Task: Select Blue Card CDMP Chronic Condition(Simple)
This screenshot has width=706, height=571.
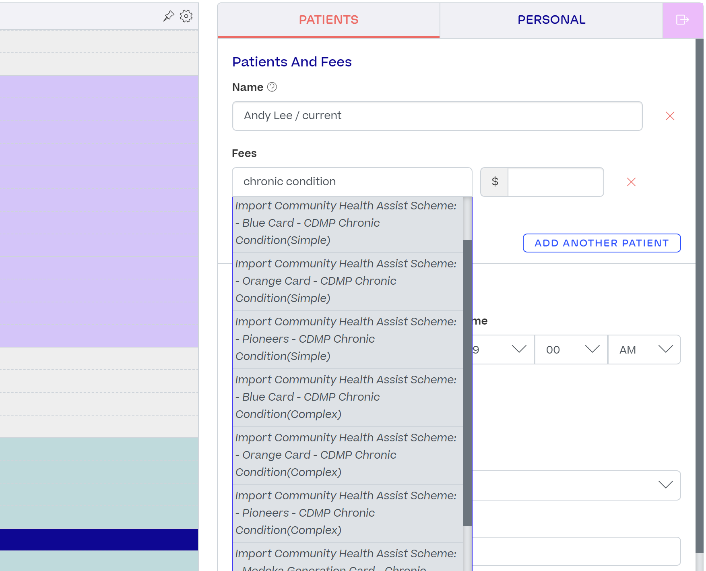Action: tap(348, 223)
